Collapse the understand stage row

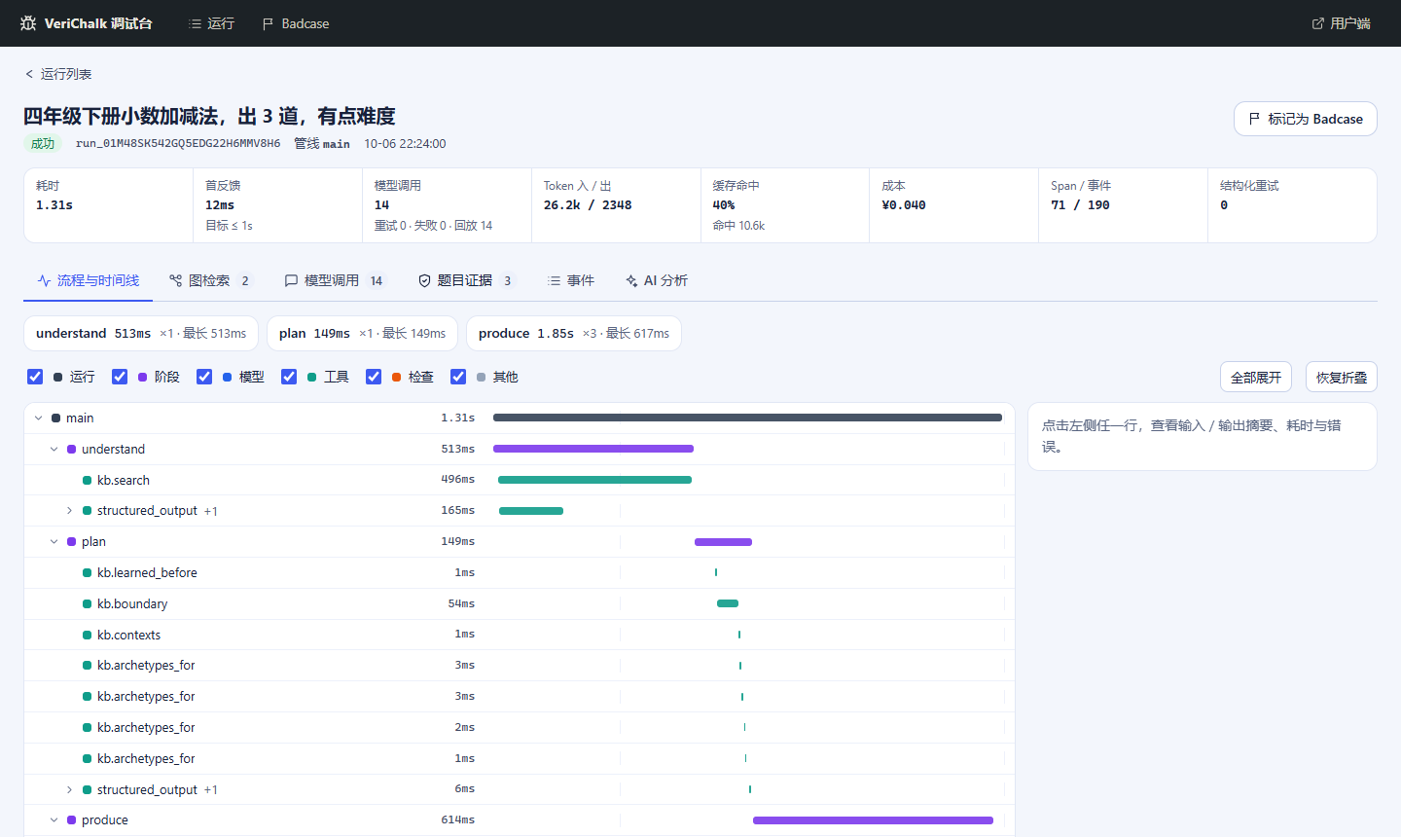click(54, 450)
